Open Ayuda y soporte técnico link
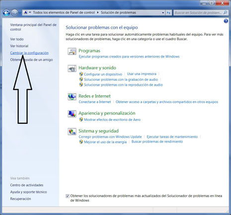This screenshot has height=215, width=231. [x=28, y=192]
